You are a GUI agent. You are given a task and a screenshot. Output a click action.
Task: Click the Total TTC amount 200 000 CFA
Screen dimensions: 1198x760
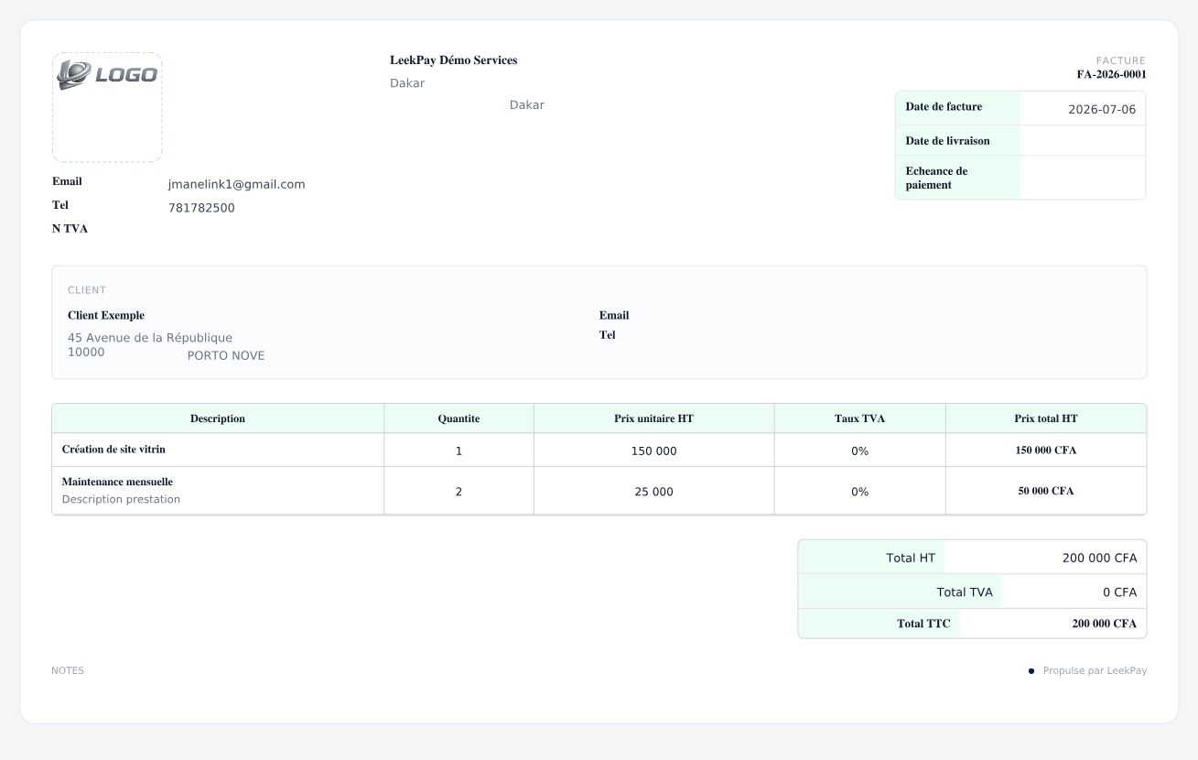click(1105, 624)
